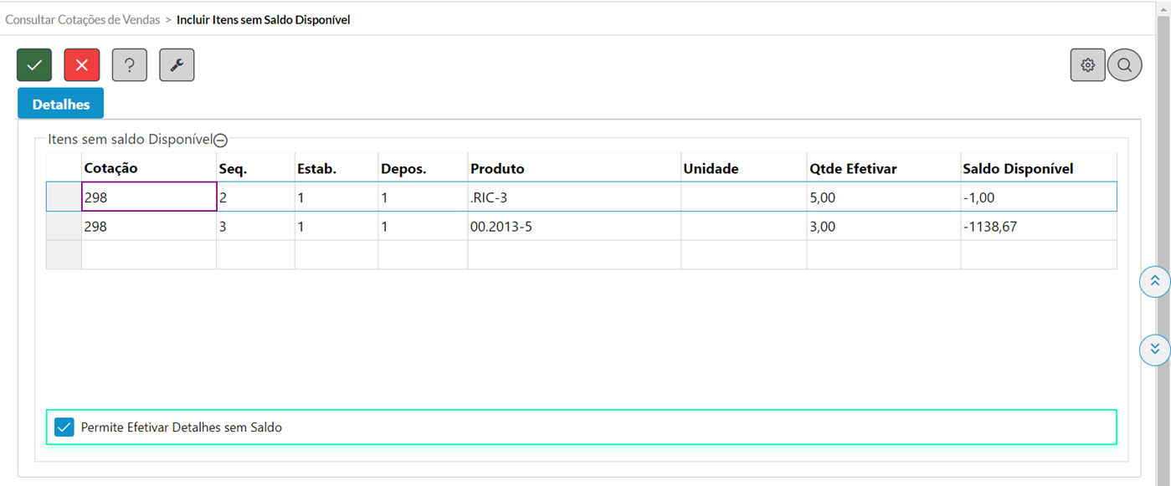Click the Produto column header

574,168
